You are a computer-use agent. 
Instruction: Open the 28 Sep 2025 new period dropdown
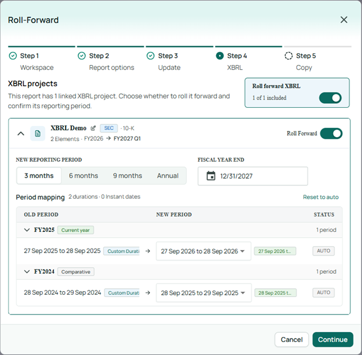[x=204, y=293]
